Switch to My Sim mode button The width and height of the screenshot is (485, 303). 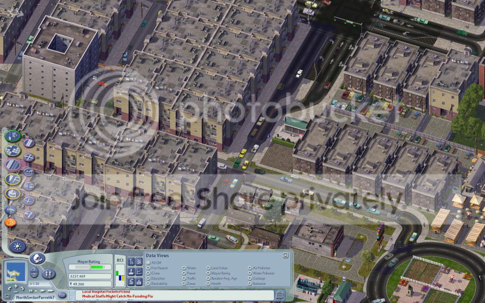point(48,274)
